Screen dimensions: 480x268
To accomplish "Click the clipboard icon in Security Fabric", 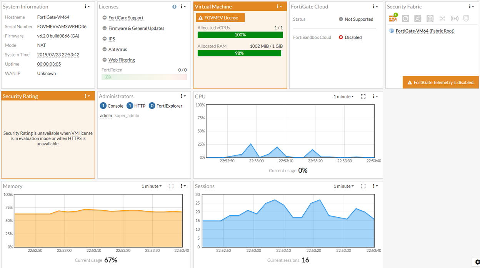I will 430,18.
